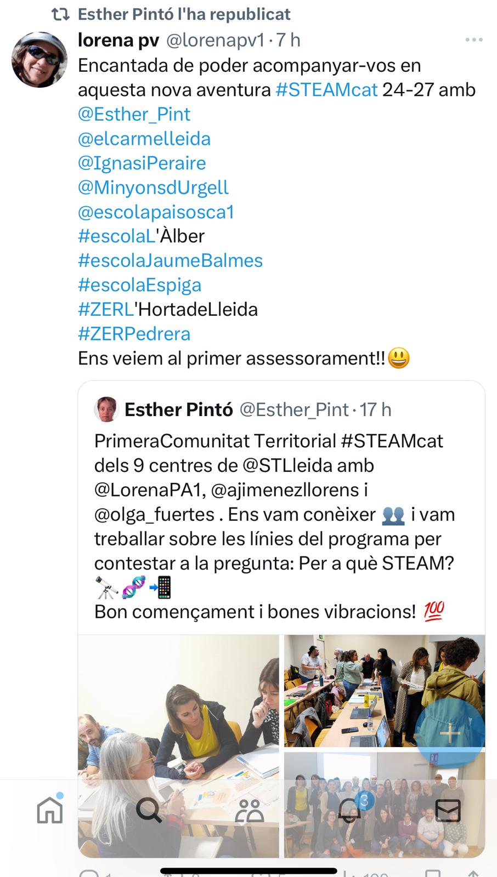497x877 pixels.
Task: Open the @elcarmelleida mention
Action: (144, 139)
